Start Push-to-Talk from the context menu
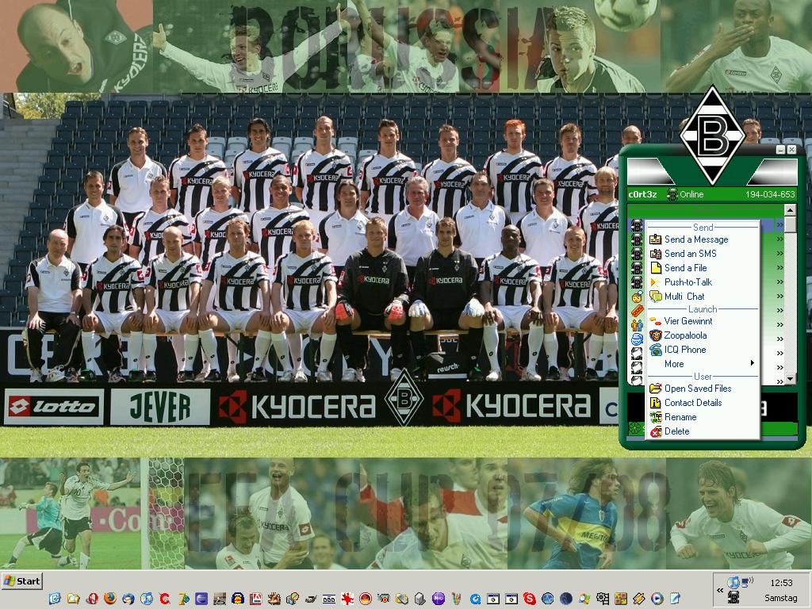 click(703, 282)
